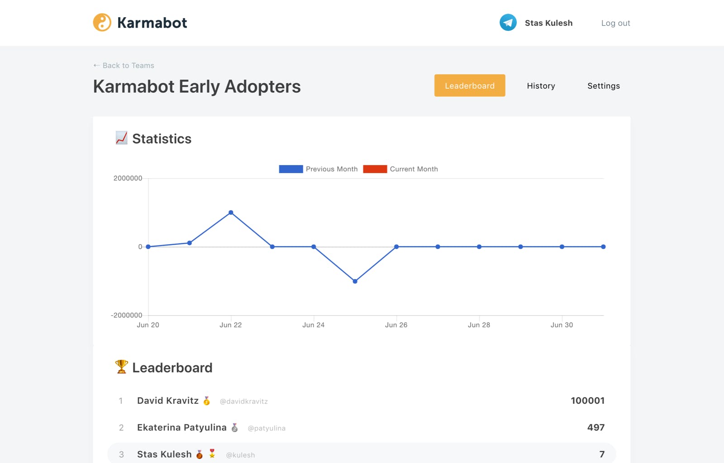
Task: Click rank number 2 in leaderboard
Action: (121, 428)
